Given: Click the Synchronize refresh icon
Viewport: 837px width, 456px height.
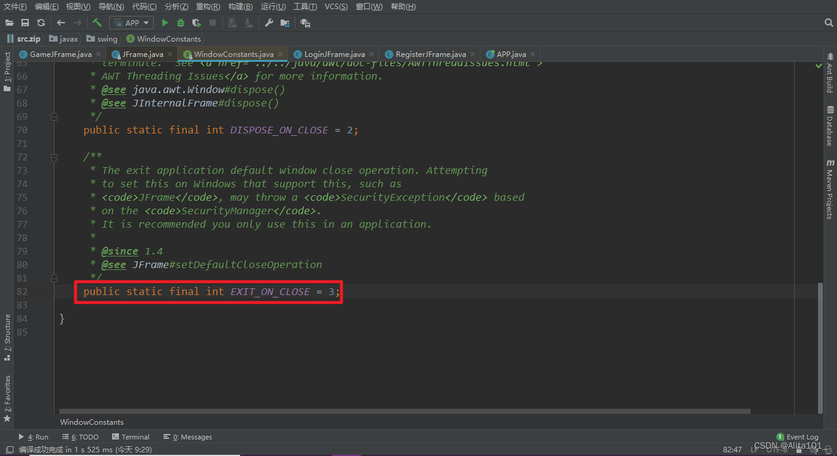Looking at the screenshot, I should (x=41, y=23).
